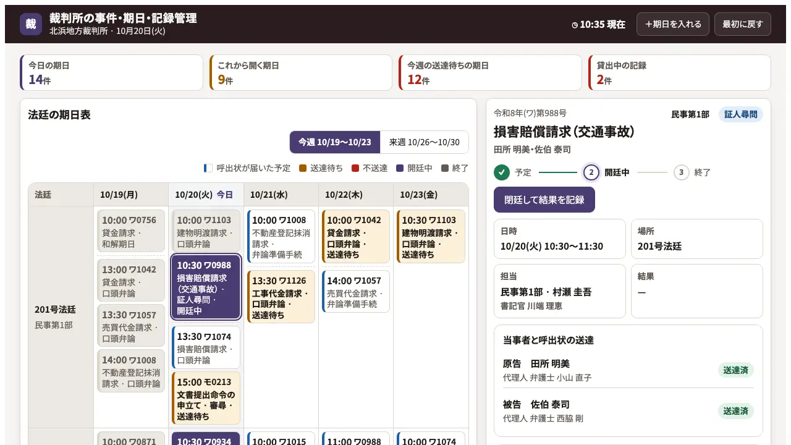Click 送達済 badge for 原告 田所 明美
This screenshot has width=791, height=445.
click(x=736, y=370)
